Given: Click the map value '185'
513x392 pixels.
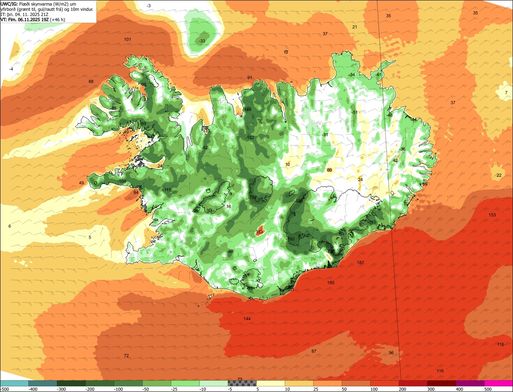Looking at the screenshot, I should [331, 283].
